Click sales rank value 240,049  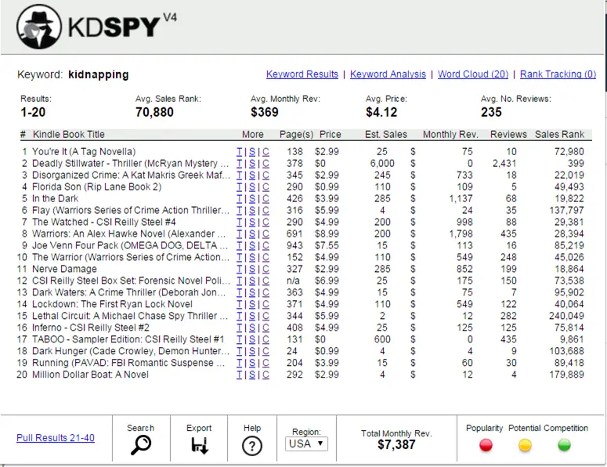pyautogui.click(x=566, y=316)
